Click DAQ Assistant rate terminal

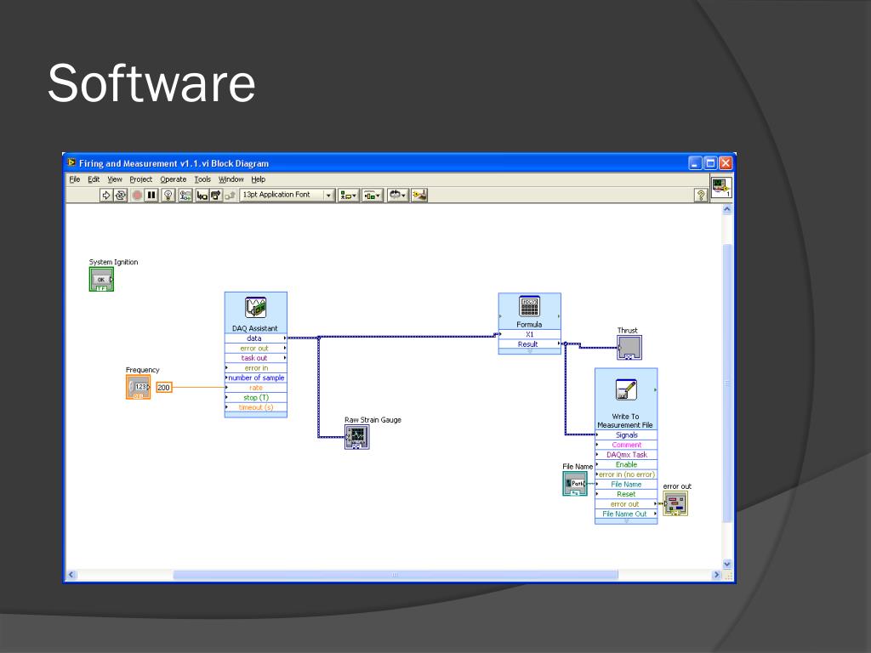pos(255,388)
